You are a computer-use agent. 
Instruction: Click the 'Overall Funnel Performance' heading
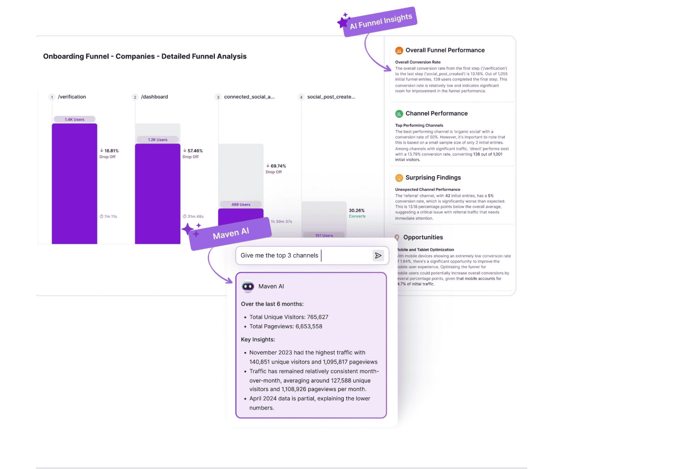[x=445, y=50]
